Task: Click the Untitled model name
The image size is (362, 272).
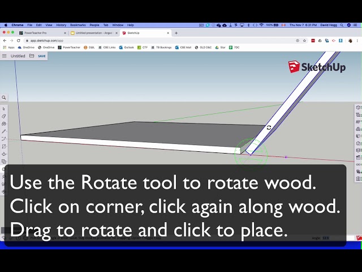Action: point(18,56)
